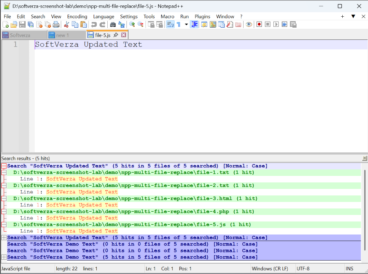Screen dimensions: 368x274
Task: Collapse file-2.txt result node
Action: [4, 186]
